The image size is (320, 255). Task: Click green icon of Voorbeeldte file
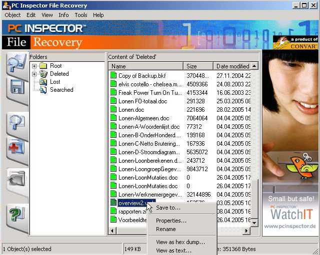click(113, 220)
